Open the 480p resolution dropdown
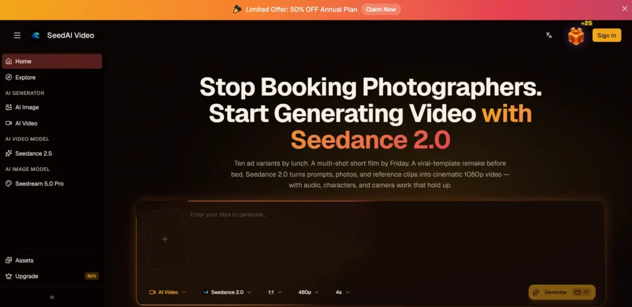 click(309, 292)
